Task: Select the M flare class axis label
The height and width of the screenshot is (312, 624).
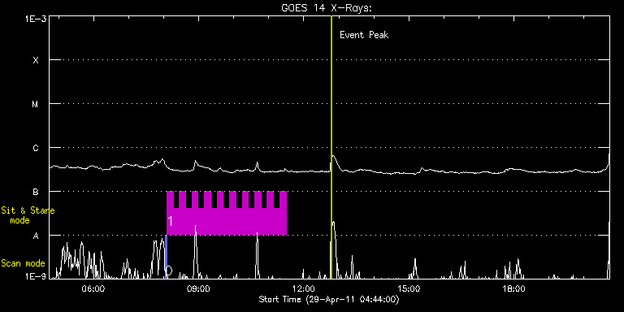Action: [36, 104]
